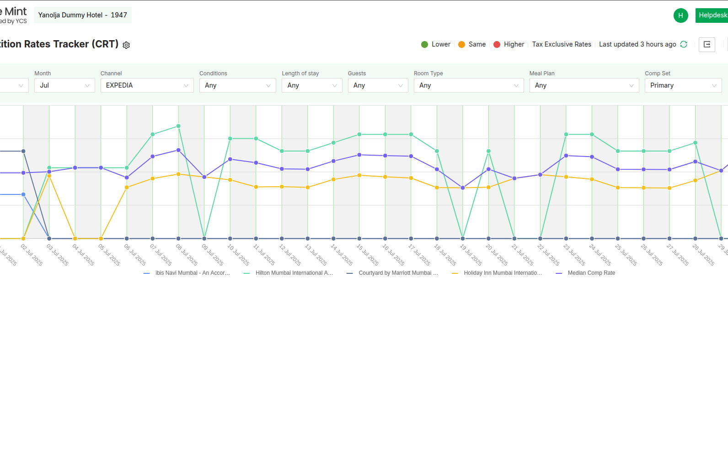Expand the Meal Plan dropdown
Screen dimensions: 728x455
584,85
